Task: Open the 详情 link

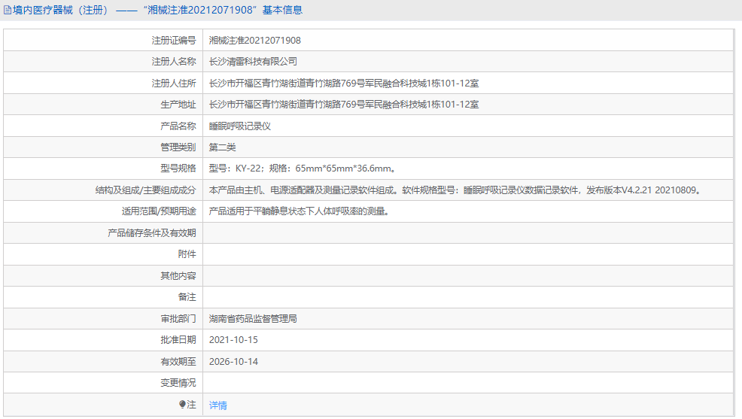Action: pos(217,405)
